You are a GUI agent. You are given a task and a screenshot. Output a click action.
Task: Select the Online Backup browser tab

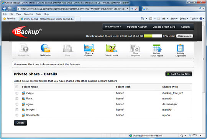coord(47,19)
